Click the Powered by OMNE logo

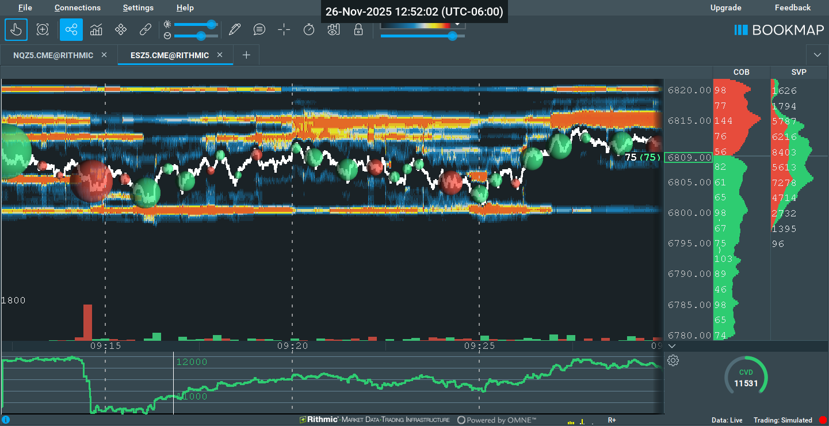pyautogui.click(x=497, y=420)
